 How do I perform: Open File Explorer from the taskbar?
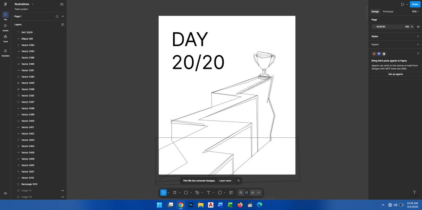coord(200,205)
